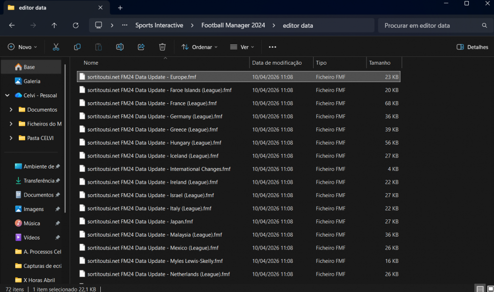Open a new tab with the plus button

[x=120, y=7]
